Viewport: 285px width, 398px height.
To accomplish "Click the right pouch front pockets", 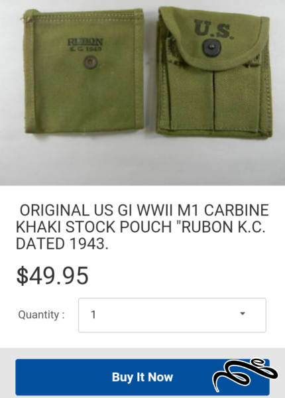I will click(213, 99).
